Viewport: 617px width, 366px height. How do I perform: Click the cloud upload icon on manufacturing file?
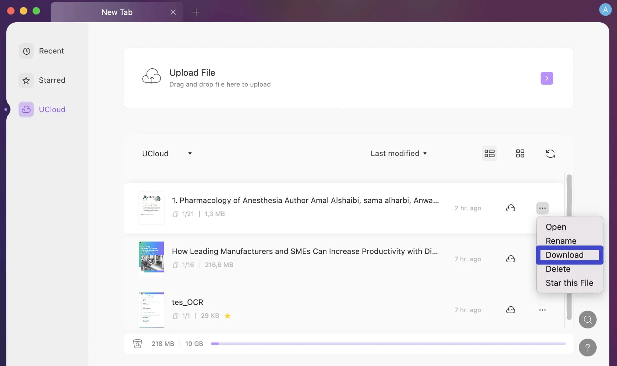pyautogui.click(x=510, y=259)
